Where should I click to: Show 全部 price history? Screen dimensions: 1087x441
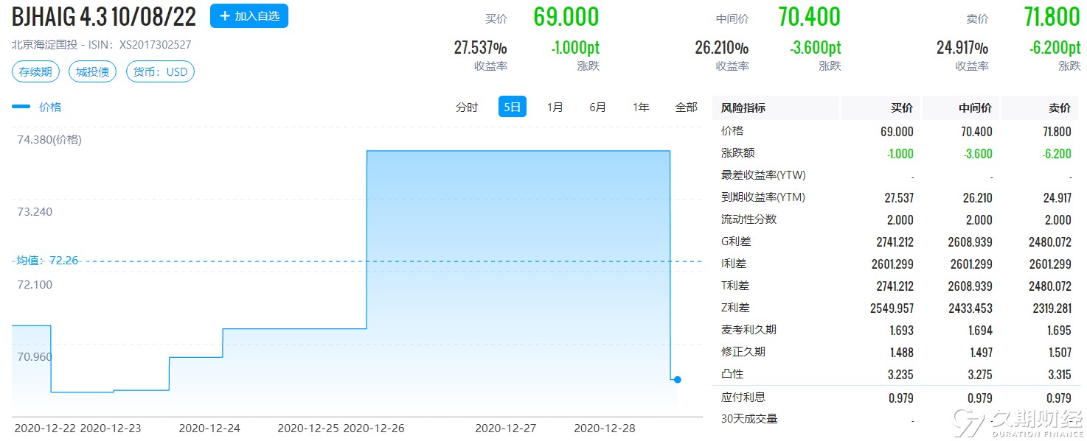coord(687,107)
